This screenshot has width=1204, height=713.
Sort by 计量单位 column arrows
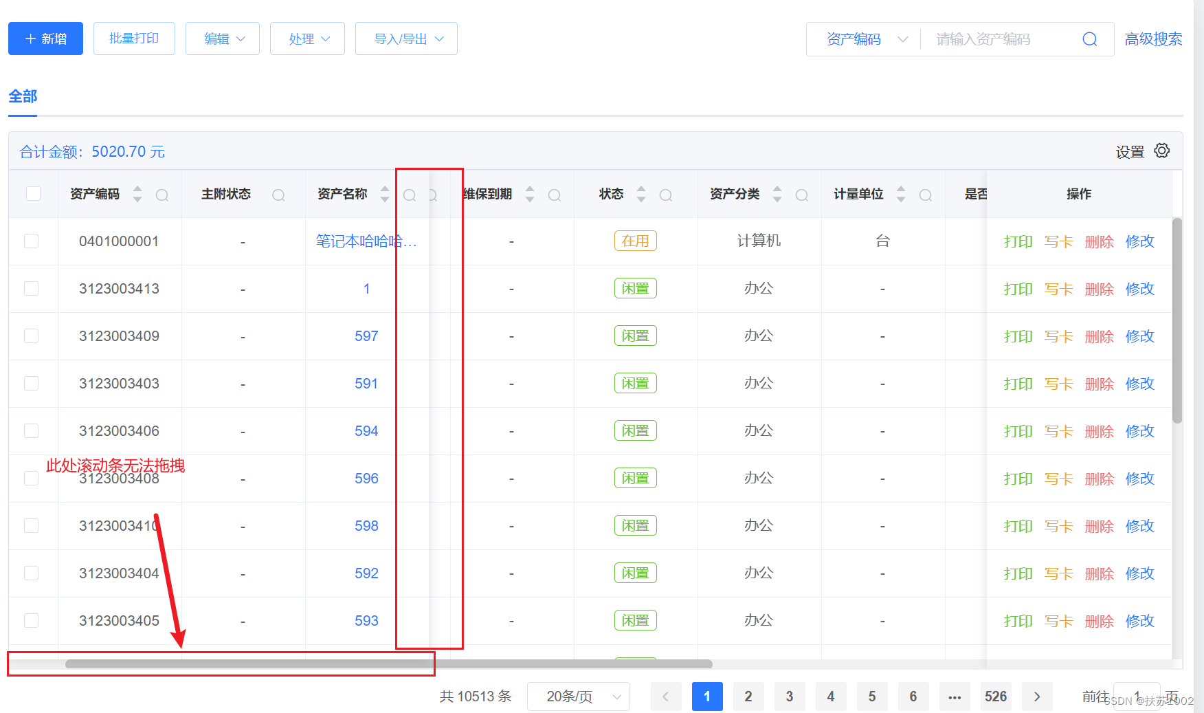click(x=901, y=195)
